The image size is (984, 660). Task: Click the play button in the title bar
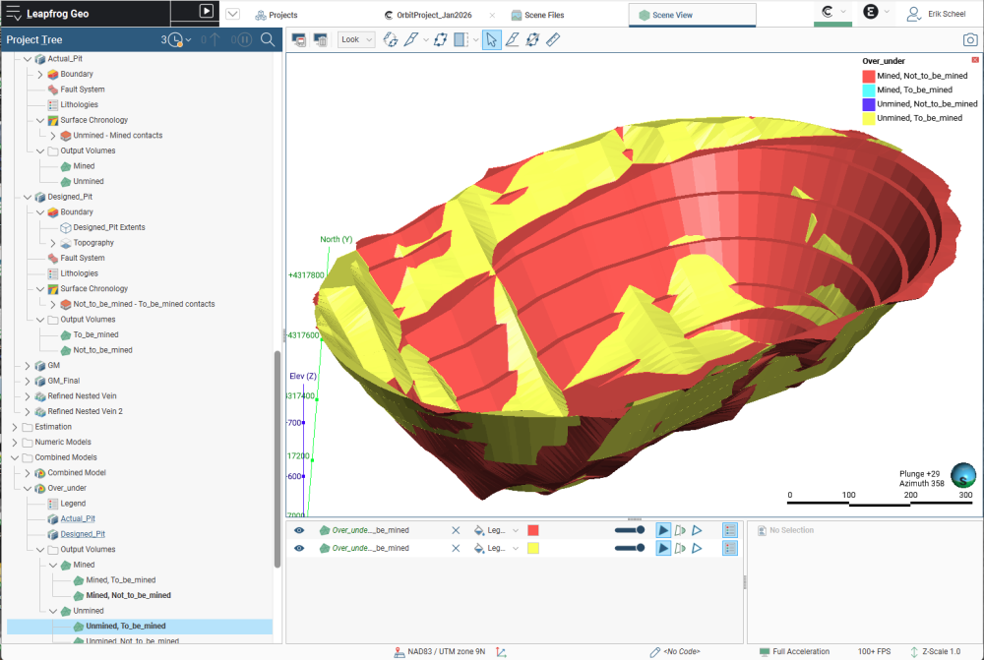coord(206,11)
